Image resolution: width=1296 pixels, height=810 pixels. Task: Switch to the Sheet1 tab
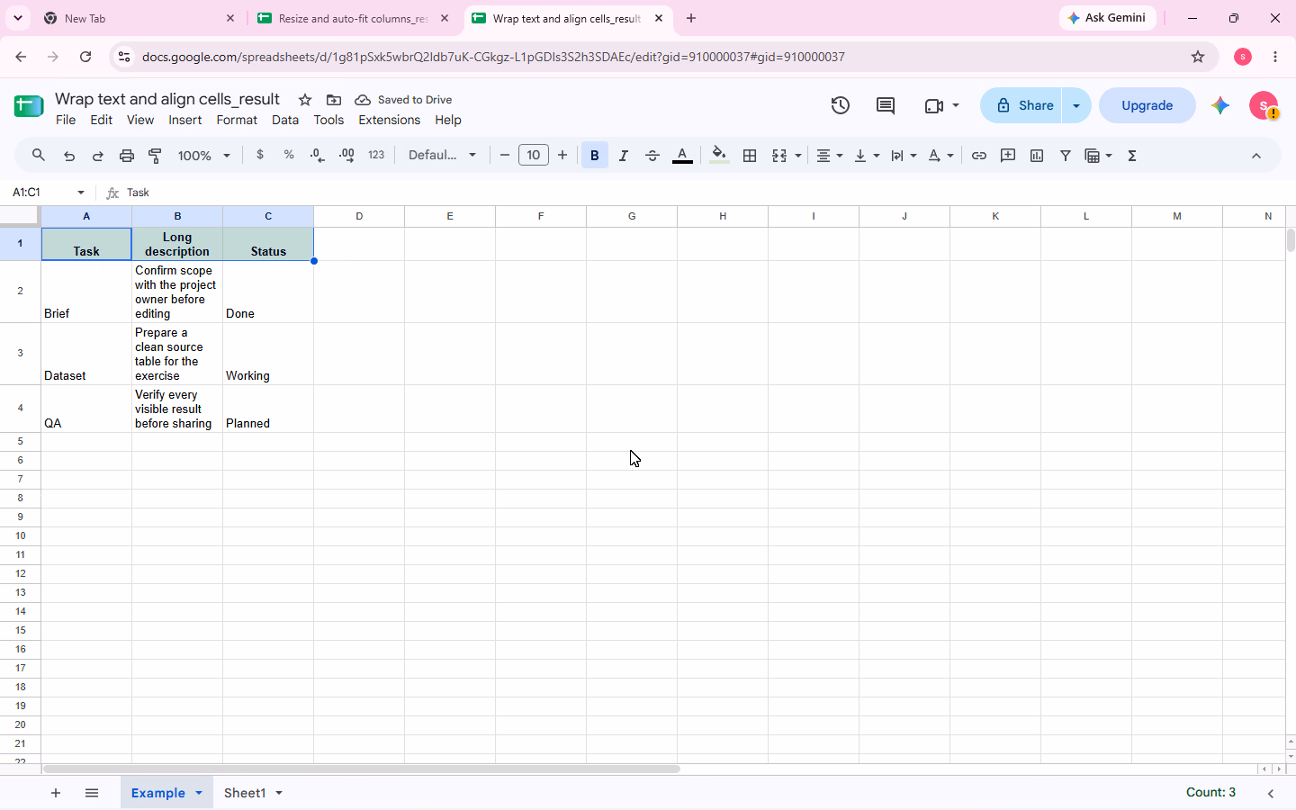point(253,793)
